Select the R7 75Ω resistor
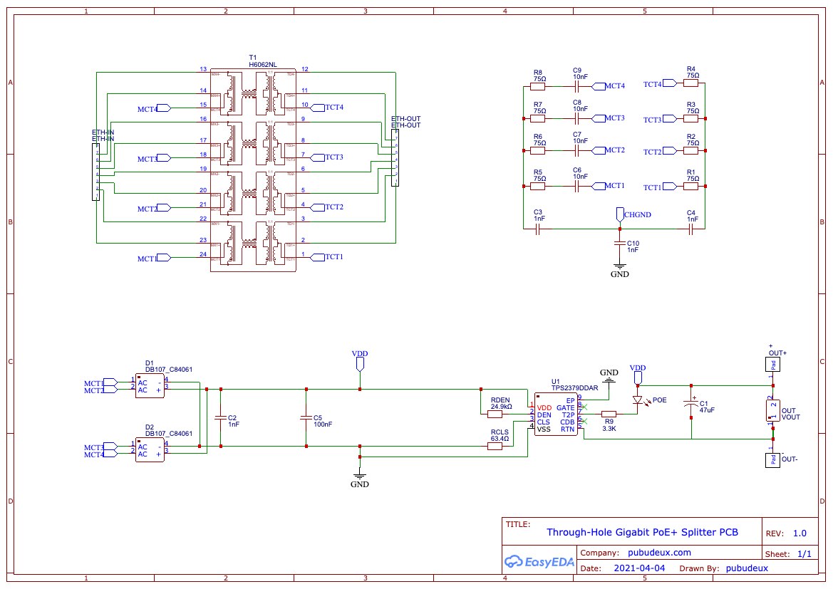833x589 pixels. coord(537,118)
